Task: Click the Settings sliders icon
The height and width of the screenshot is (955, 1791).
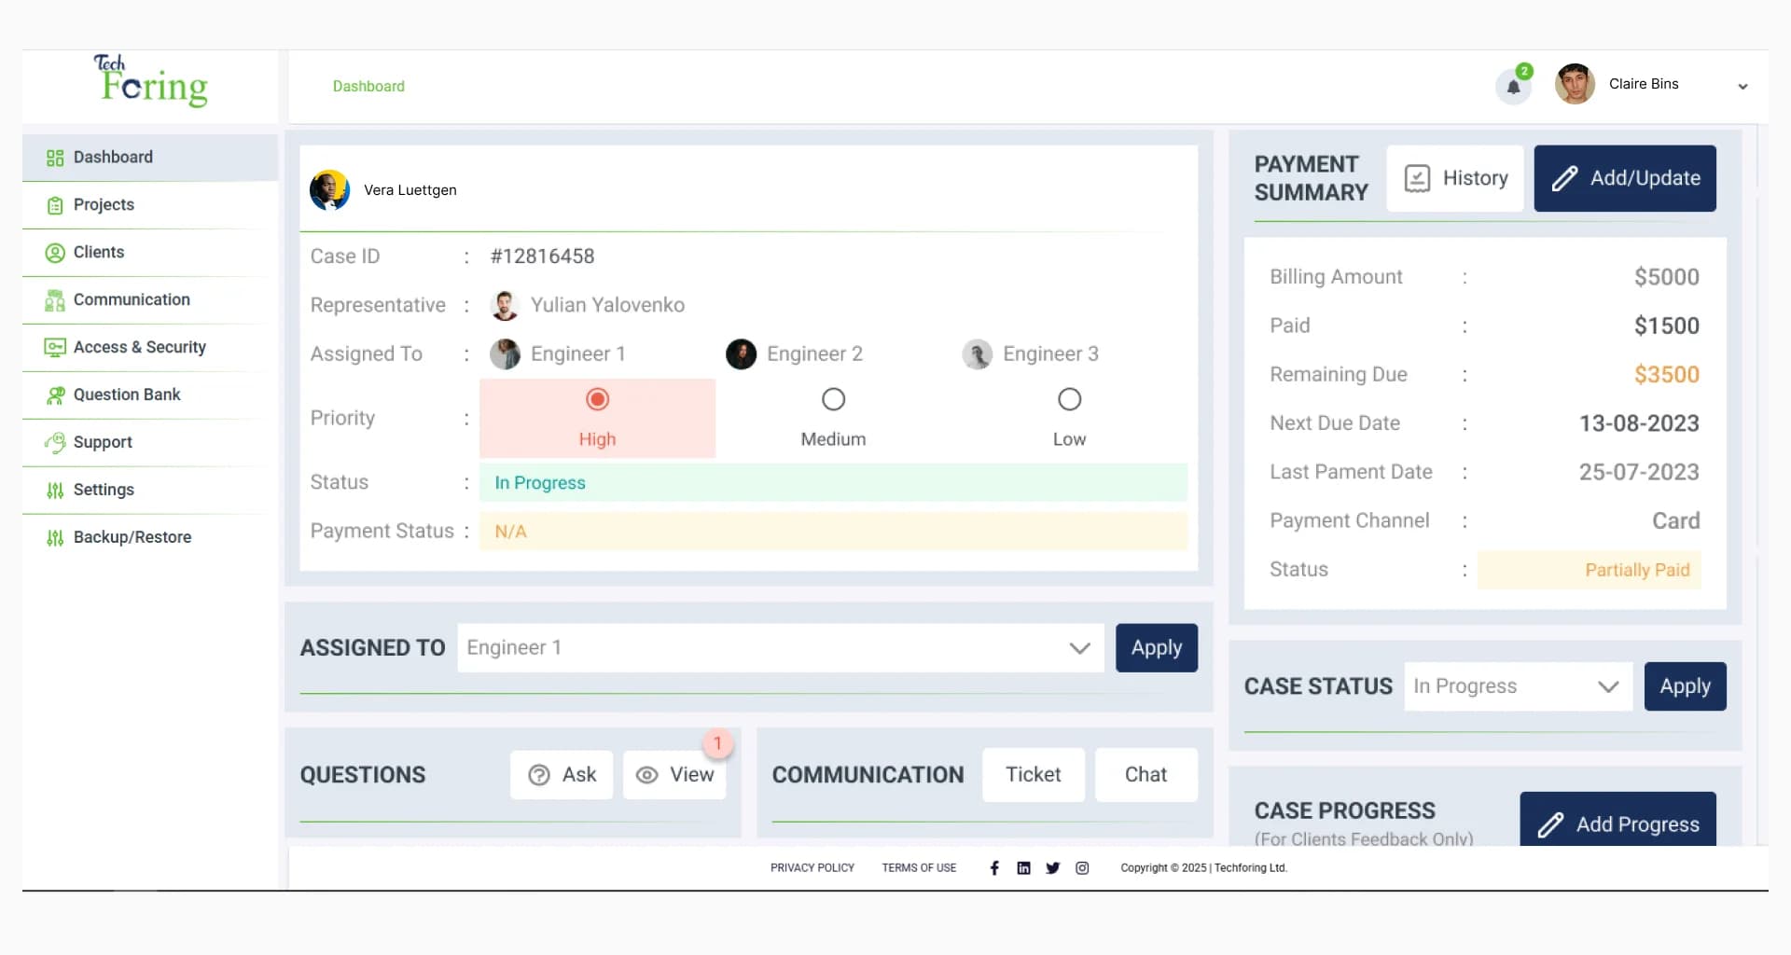Action: (55, 491)
